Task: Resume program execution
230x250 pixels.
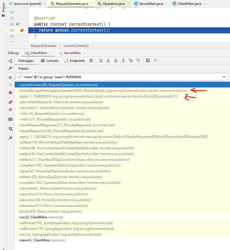Action: pos(10,77)
